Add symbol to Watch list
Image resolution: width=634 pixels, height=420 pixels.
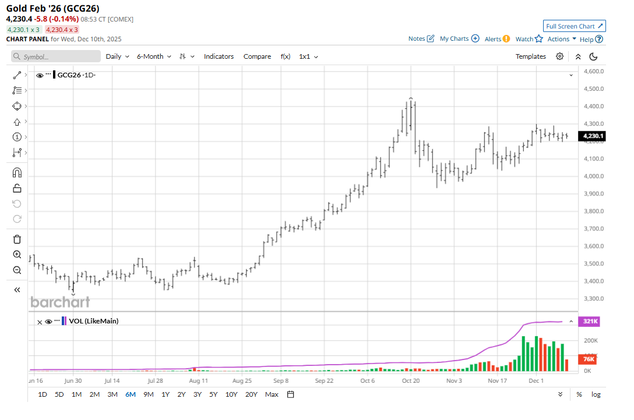[x=529, y=39]
